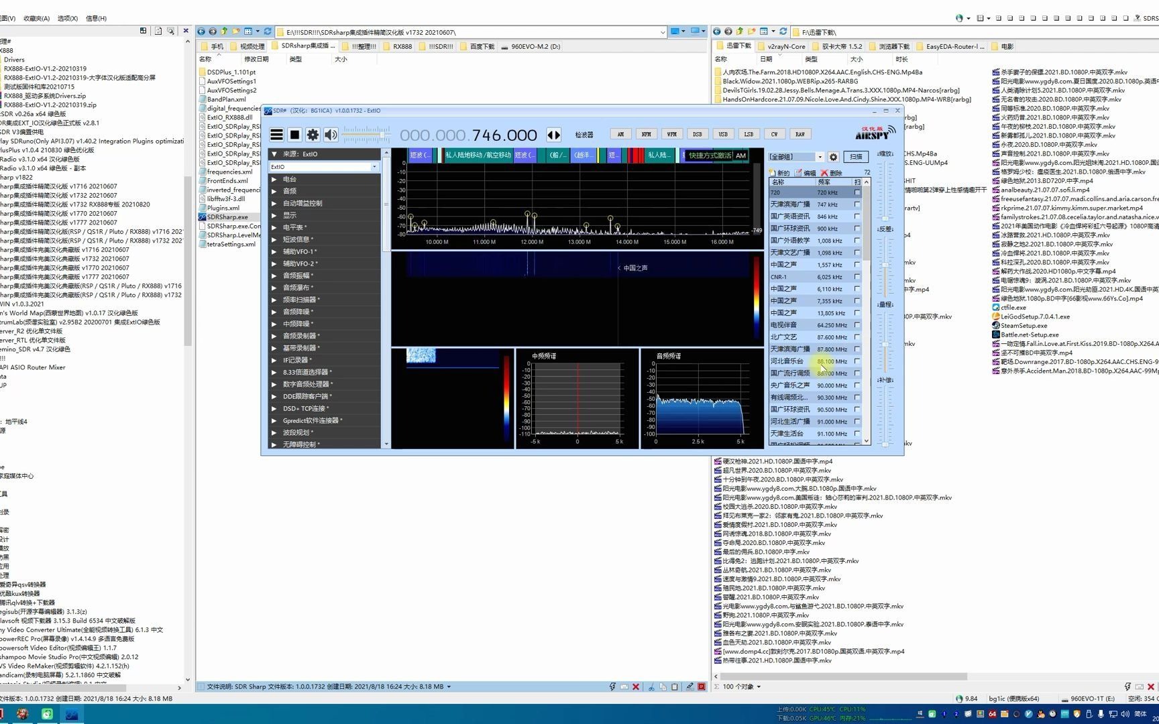The width and height of the screenshot is (1159, 724).
Task: Click the AIRSPY logo
Action: pos(875,133)
